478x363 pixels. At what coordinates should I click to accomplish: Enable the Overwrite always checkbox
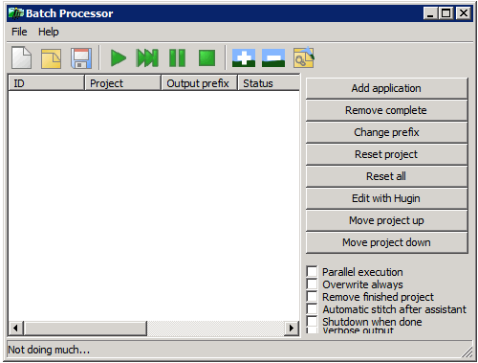click(312, 284)
